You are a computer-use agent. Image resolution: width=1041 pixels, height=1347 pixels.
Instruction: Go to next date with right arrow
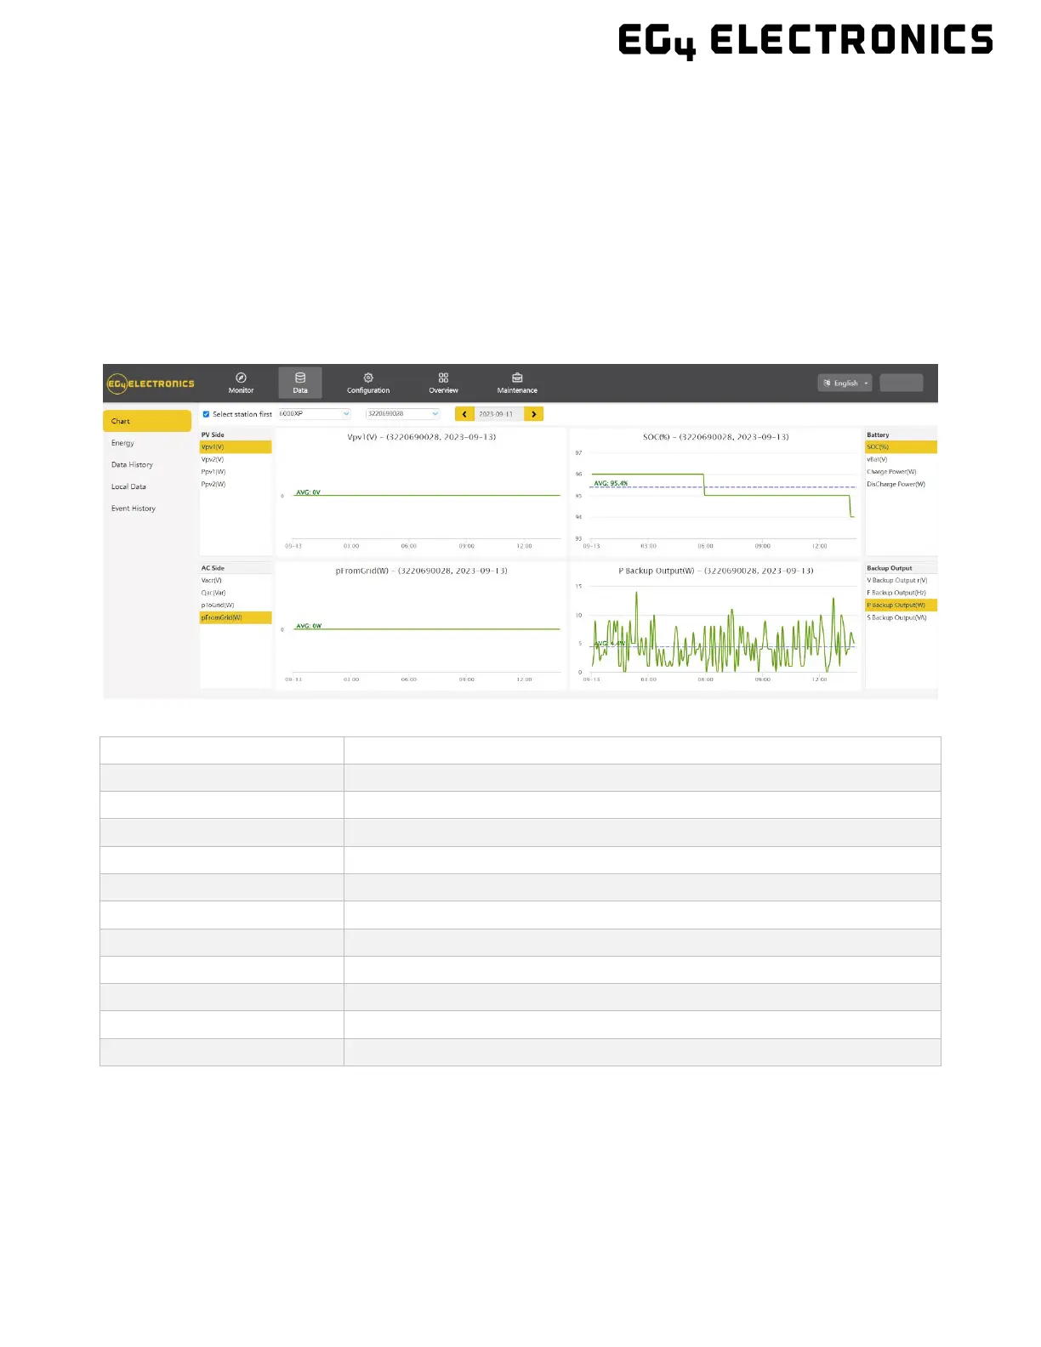[x=533, y=414]
